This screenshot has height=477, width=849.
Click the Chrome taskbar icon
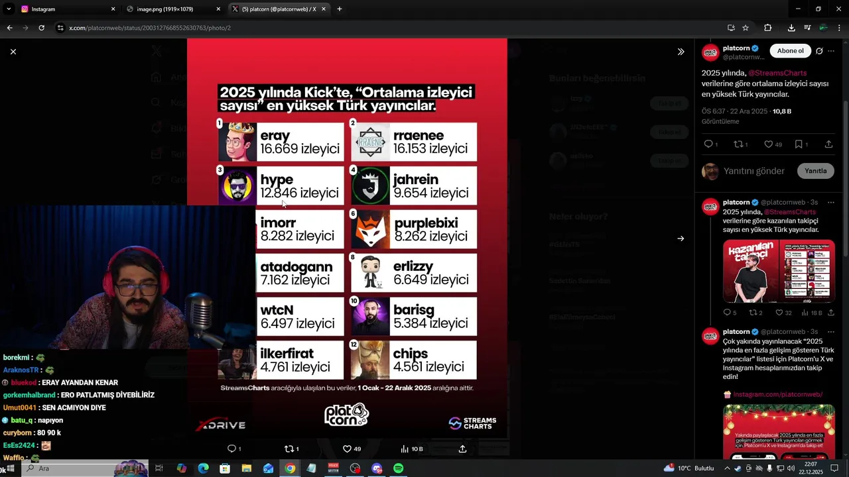290,468
